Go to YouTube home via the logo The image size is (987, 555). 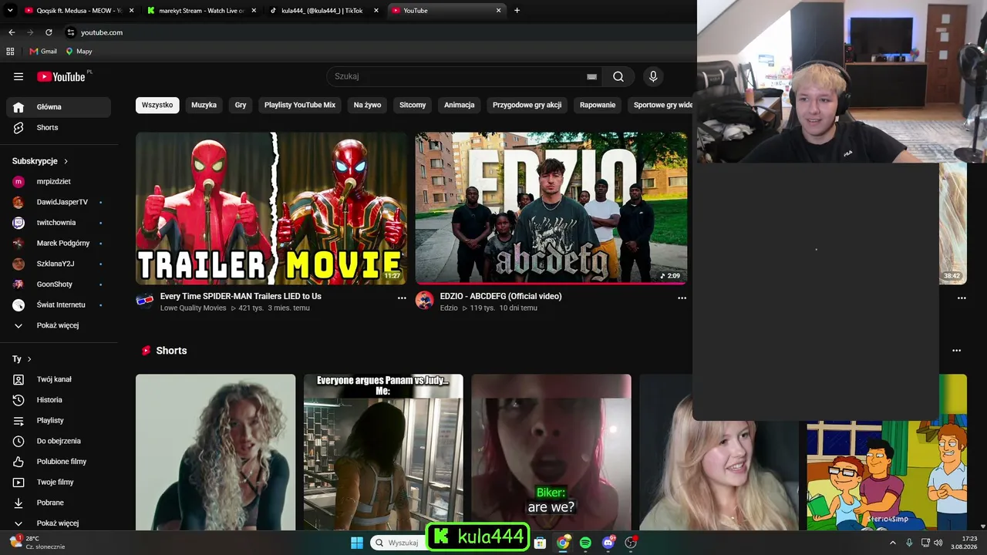[61, 76]
